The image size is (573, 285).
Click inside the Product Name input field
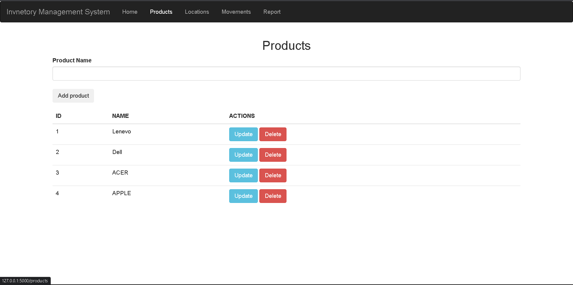tap(286, 73)
